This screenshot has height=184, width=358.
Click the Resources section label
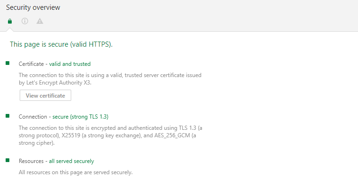point(31,161)
